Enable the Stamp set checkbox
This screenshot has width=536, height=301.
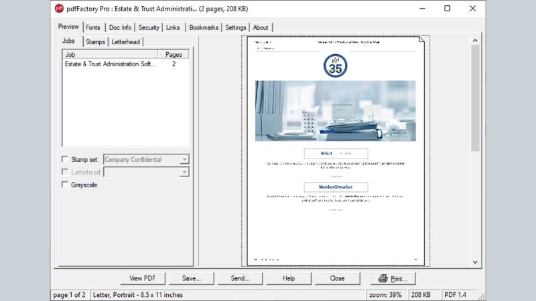coord(64,159)
